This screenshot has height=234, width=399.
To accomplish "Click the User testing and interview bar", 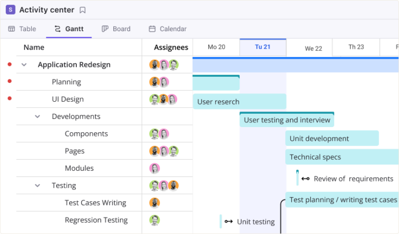I will 287,119.
